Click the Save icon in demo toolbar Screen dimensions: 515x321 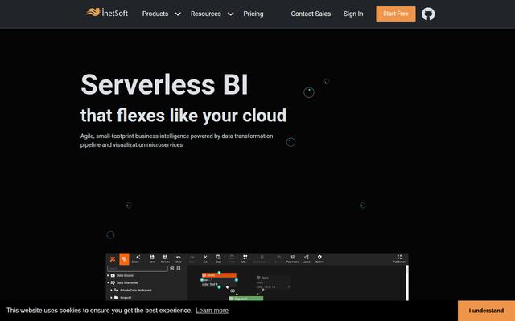152,258
